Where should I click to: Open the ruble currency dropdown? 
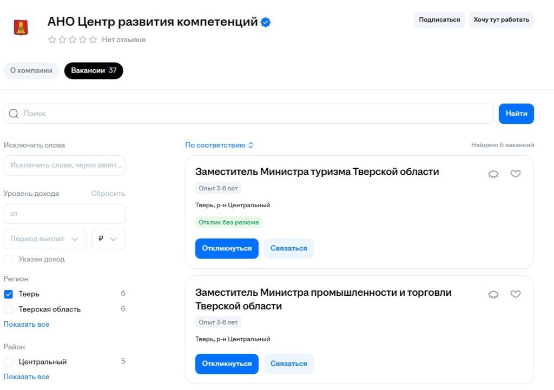(108, 239)
